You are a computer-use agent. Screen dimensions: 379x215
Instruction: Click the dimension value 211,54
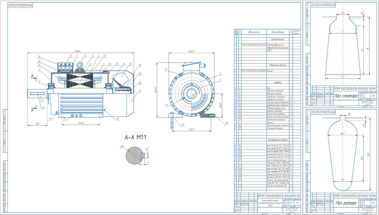point(81,123)
